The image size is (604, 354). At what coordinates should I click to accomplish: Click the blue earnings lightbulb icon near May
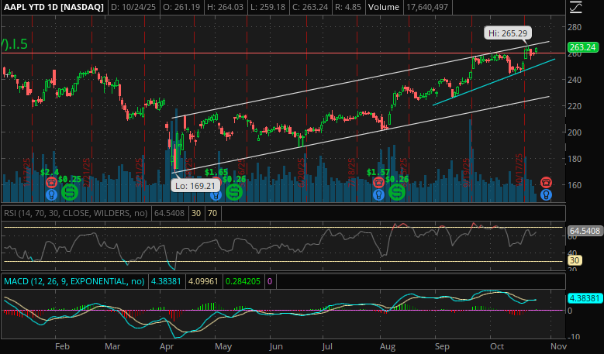point(215,194)
